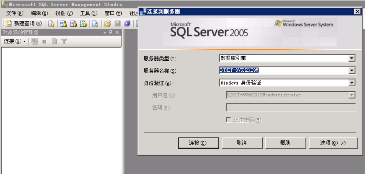Click the 密码 password field

point(291,107)
